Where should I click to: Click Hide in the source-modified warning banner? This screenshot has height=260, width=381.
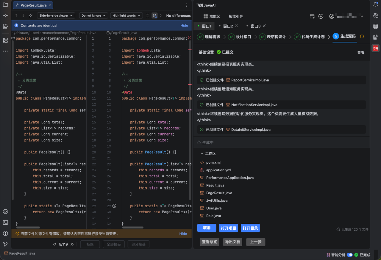[183, 234]
